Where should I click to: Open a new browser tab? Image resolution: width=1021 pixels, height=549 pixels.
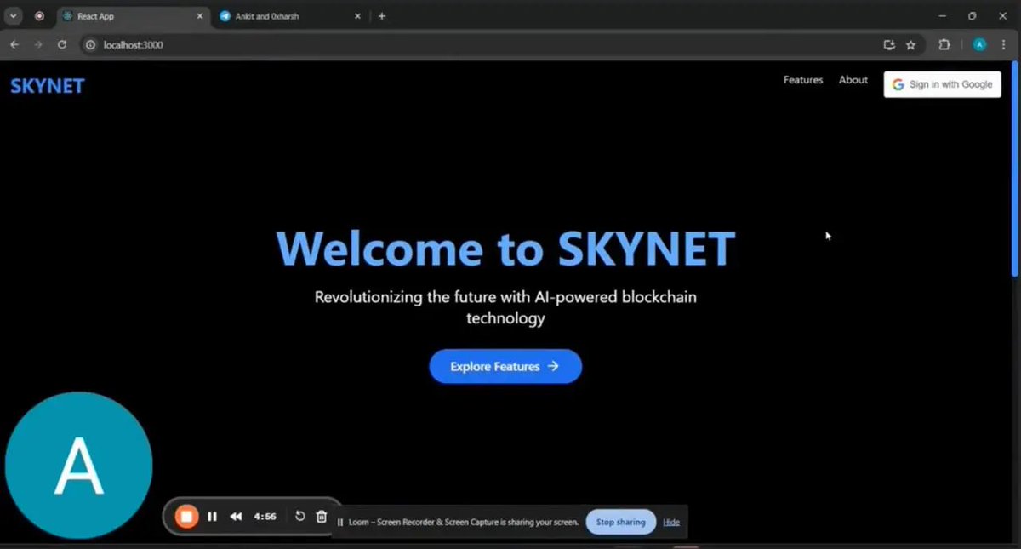click(x=381, y=16)
